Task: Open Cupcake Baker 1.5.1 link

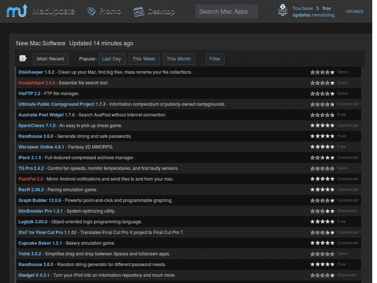Action: (x=40, y=243)
